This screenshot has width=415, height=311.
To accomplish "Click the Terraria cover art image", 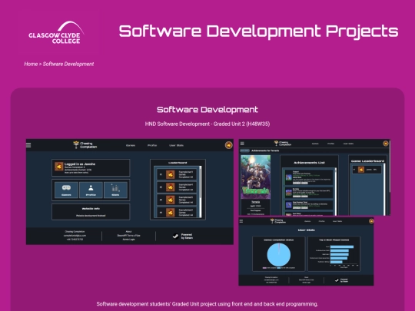I will [255, 177].
